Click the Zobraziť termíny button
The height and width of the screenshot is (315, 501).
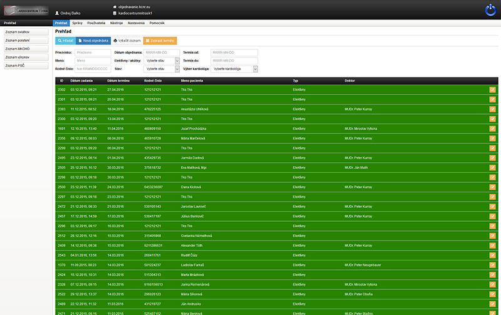coord(160,41)
